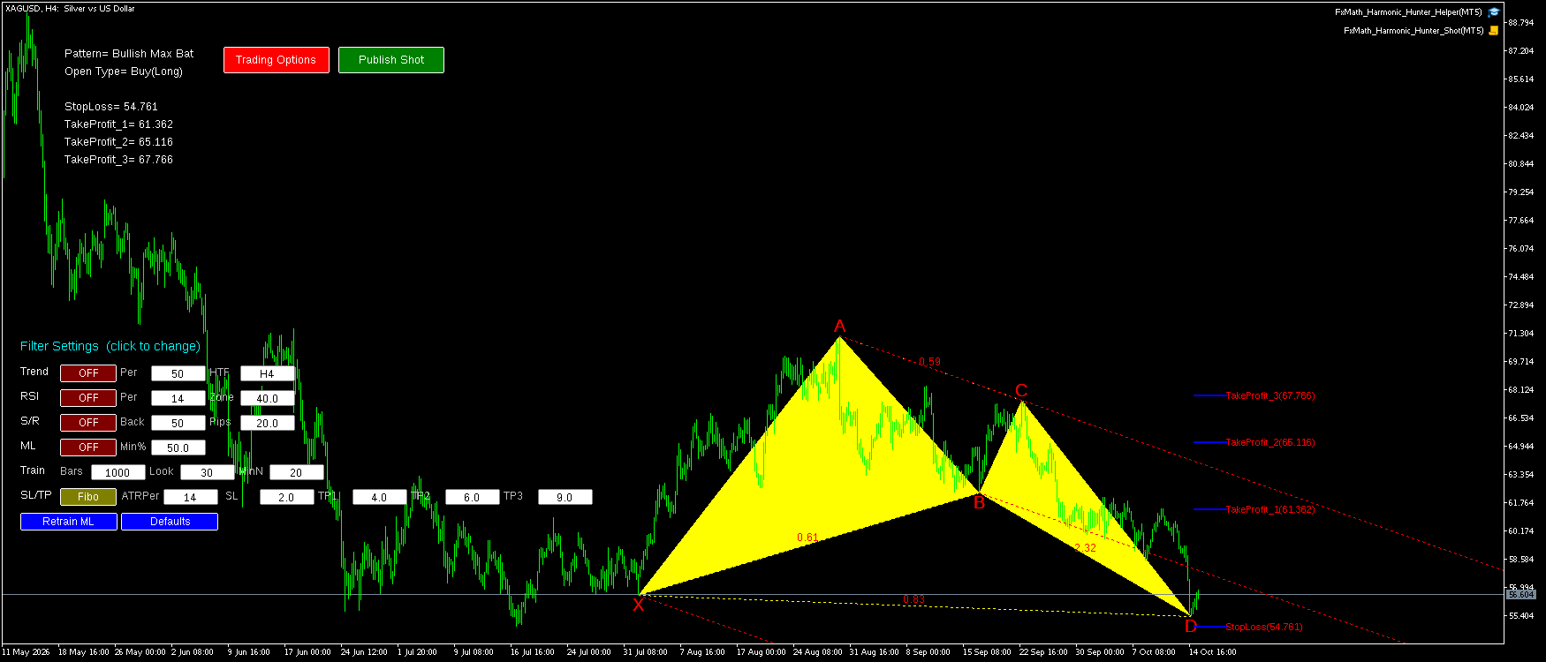The height and width of the screenshot is (662, 1546).
Task: Click the TP3 field showing 9.0
Action: (x=565, y=497)
